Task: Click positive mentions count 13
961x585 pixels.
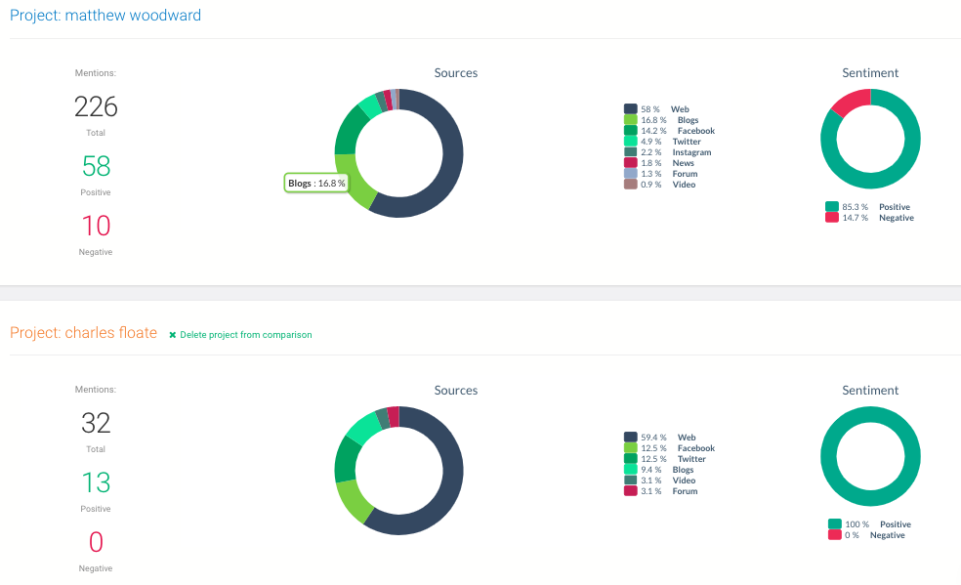Action: 97,482
